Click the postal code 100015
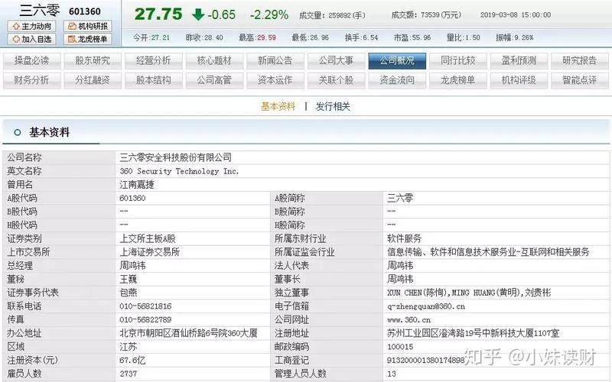 (400, 347)
